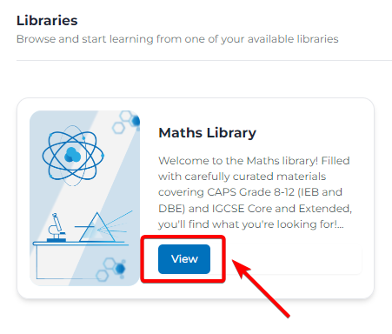Open the Maths Library thumbnail illustration
The height and width of the screenshot is (334, 392).
click(84, 198)
